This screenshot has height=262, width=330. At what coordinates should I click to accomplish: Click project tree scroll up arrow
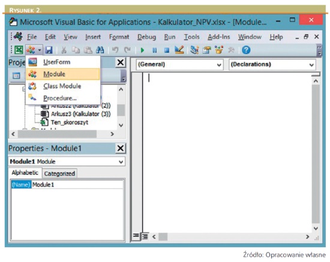pyautogui.click(x=121, y=90)
